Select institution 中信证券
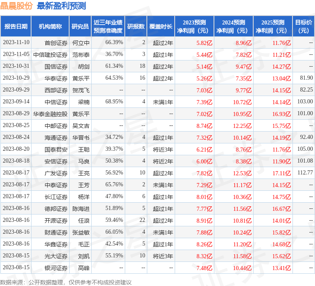Screen dimensions: 315x286 (56, 102)
